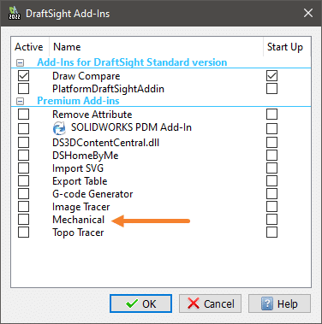Click the red X Cancel button
Image resolution: width=322 pixels, height=324 pixels.
210,303
